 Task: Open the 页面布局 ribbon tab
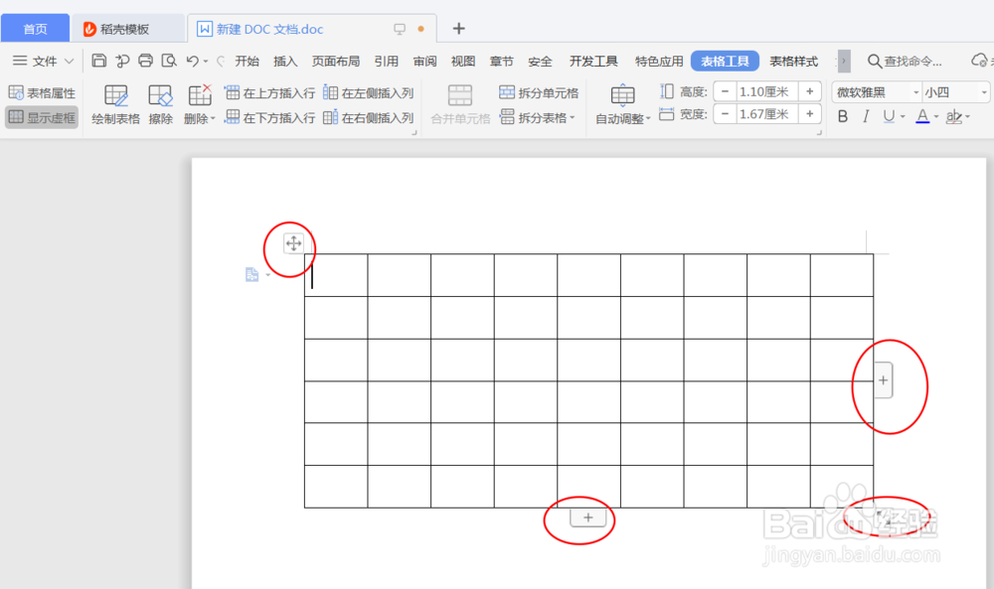coord(335,61)
